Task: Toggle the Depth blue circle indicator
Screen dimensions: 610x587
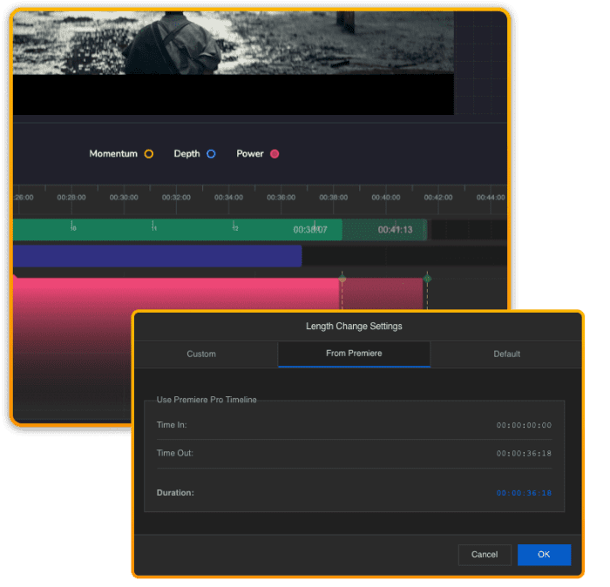Action: click(x=211, y=154)
